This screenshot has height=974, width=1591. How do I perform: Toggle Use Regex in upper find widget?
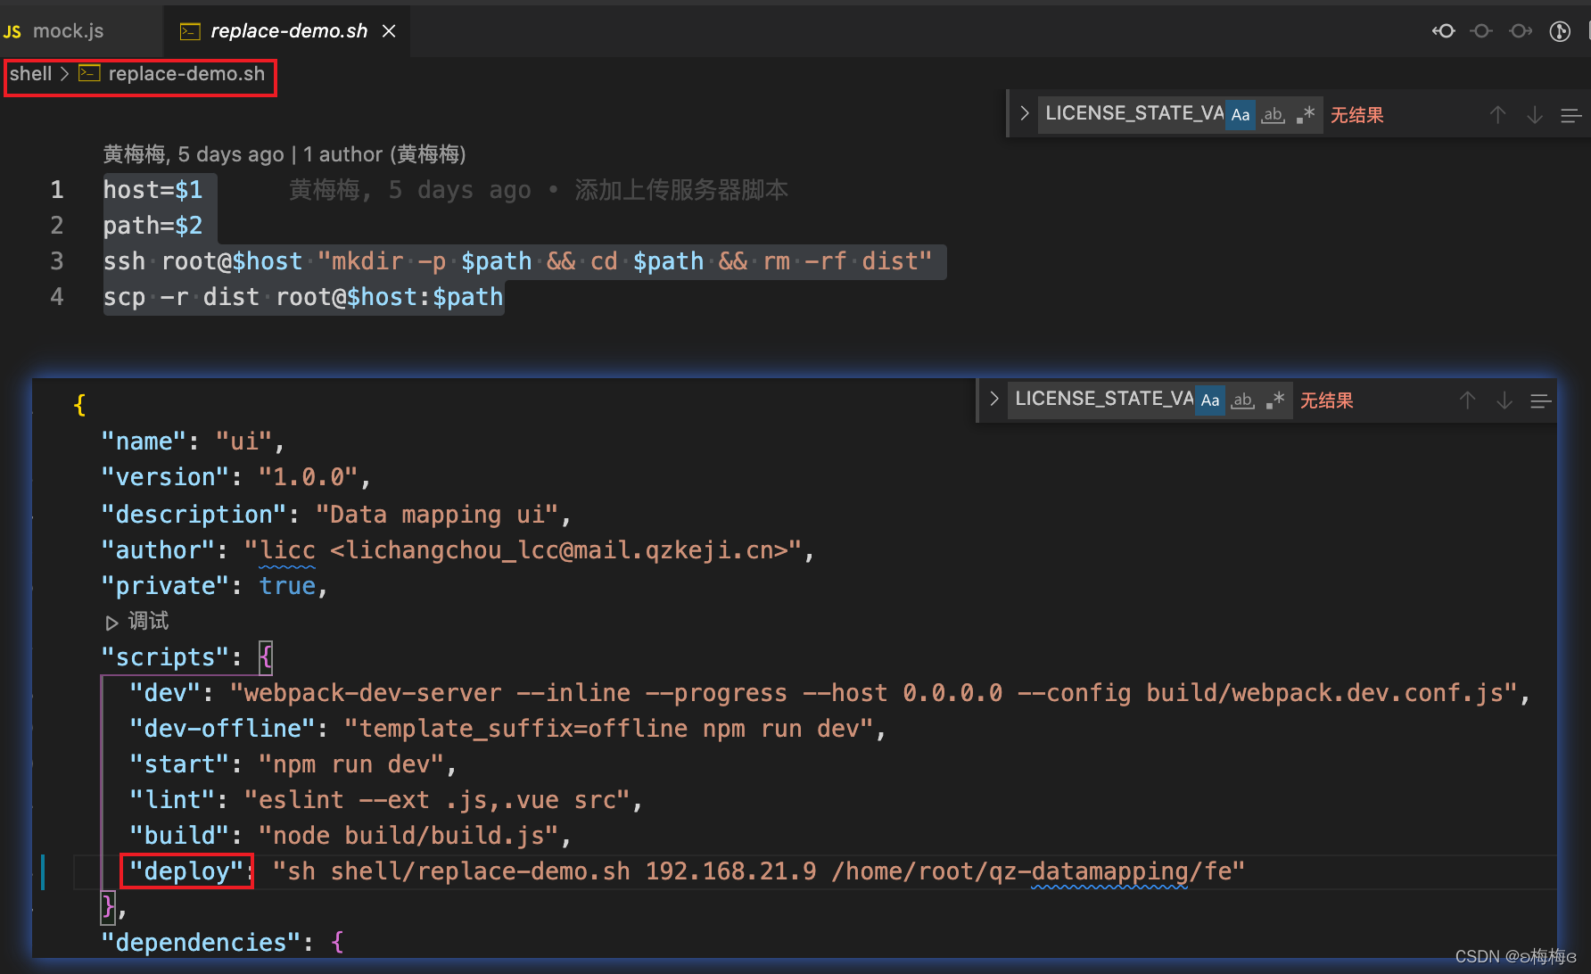pyautogui.click(x=1306, y=114)
